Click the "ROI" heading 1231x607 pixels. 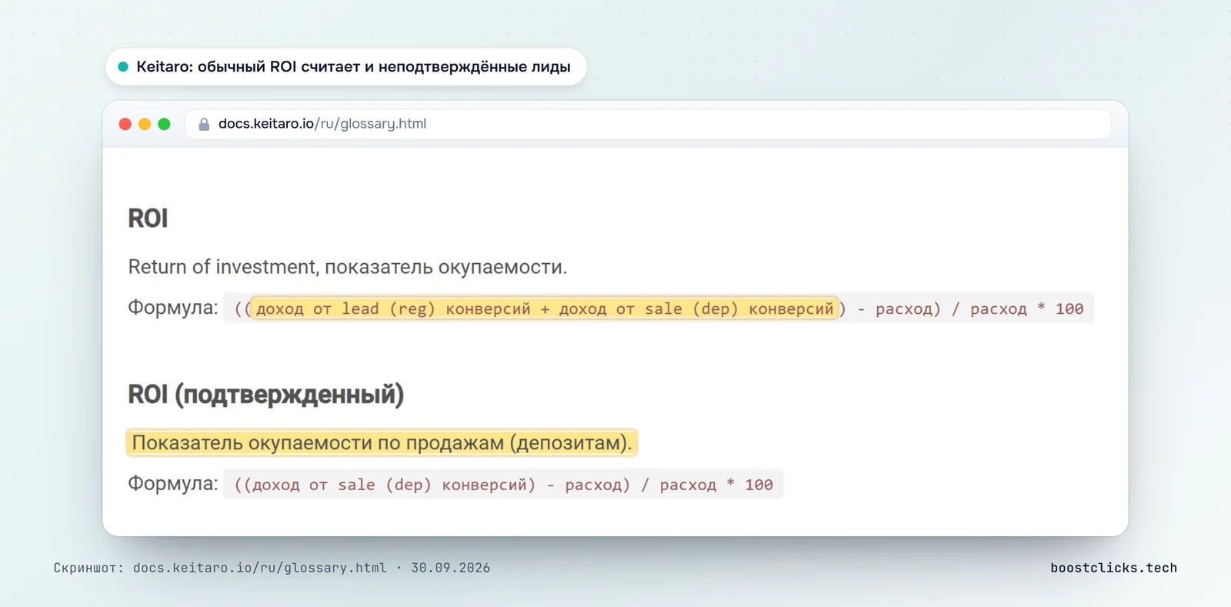tap(148, 218)
